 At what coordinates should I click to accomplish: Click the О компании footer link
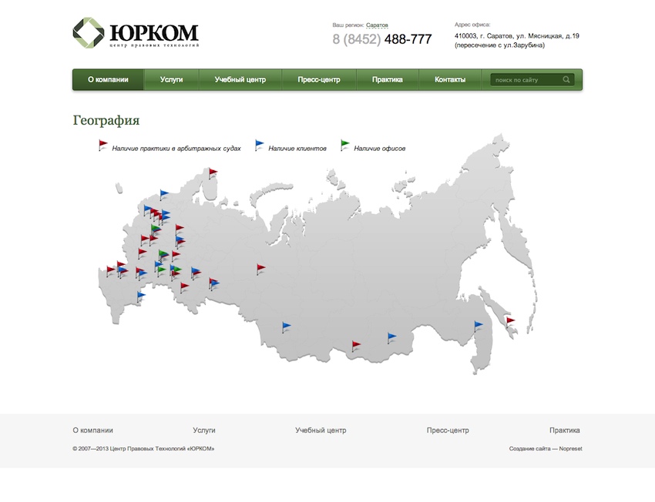(92, 430)
